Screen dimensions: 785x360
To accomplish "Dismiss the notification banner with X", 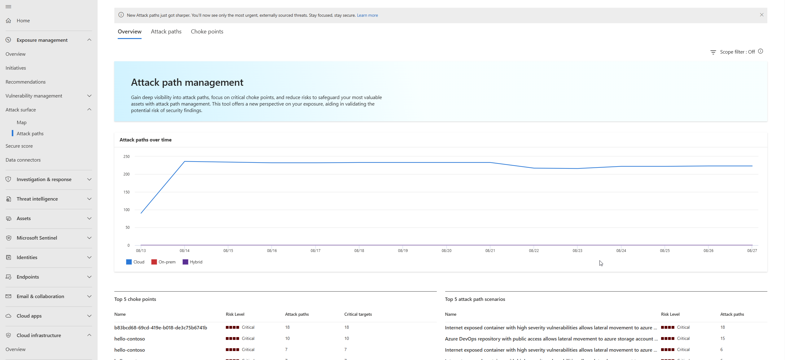I will click(761, 15).
